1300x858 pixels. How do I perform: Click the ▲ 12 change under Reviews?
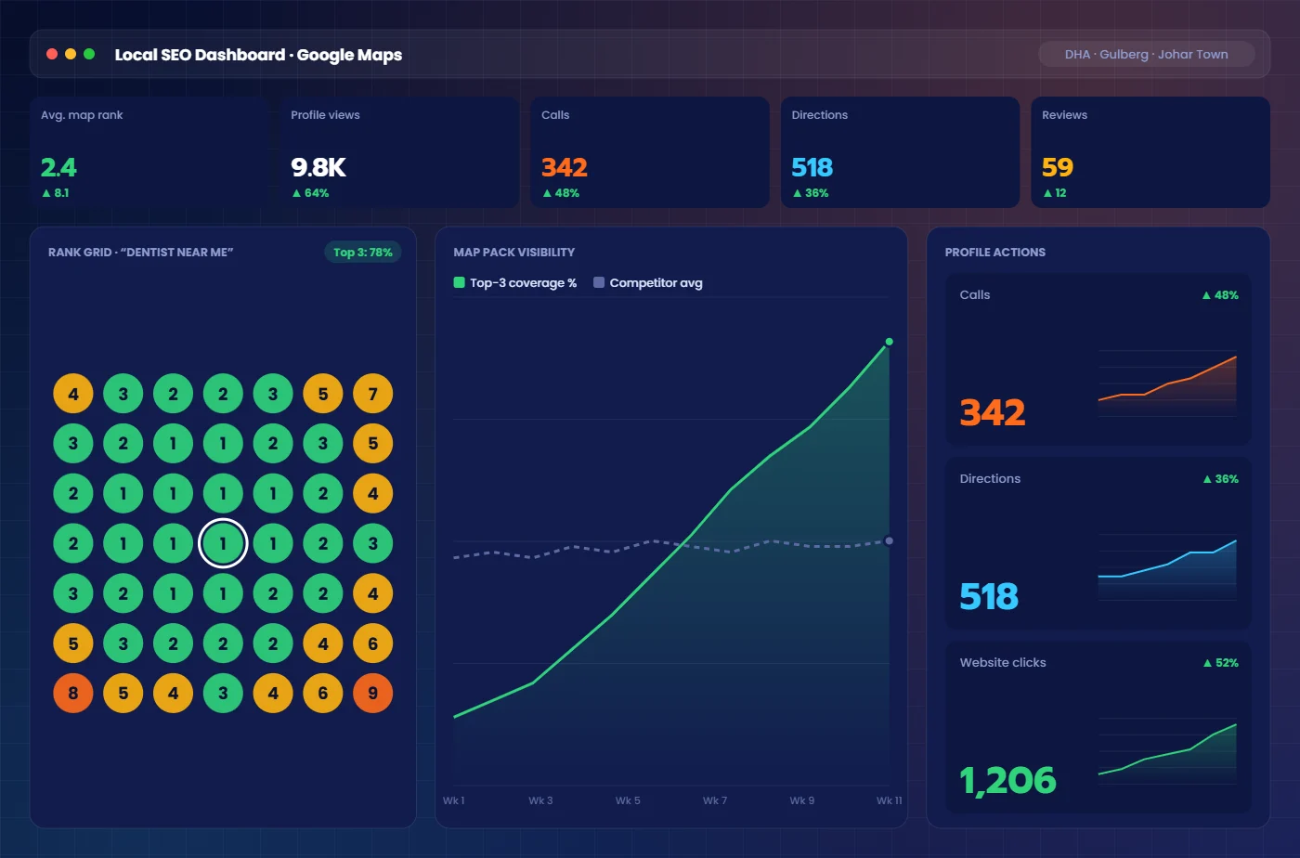coord(1054,193)
